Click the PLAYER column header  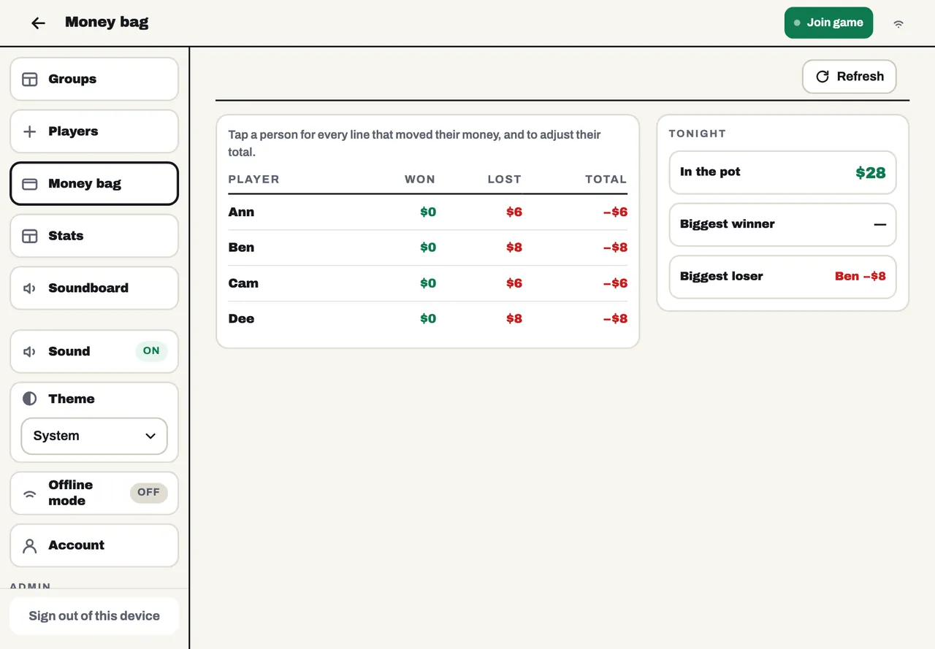tap(253, 180)
